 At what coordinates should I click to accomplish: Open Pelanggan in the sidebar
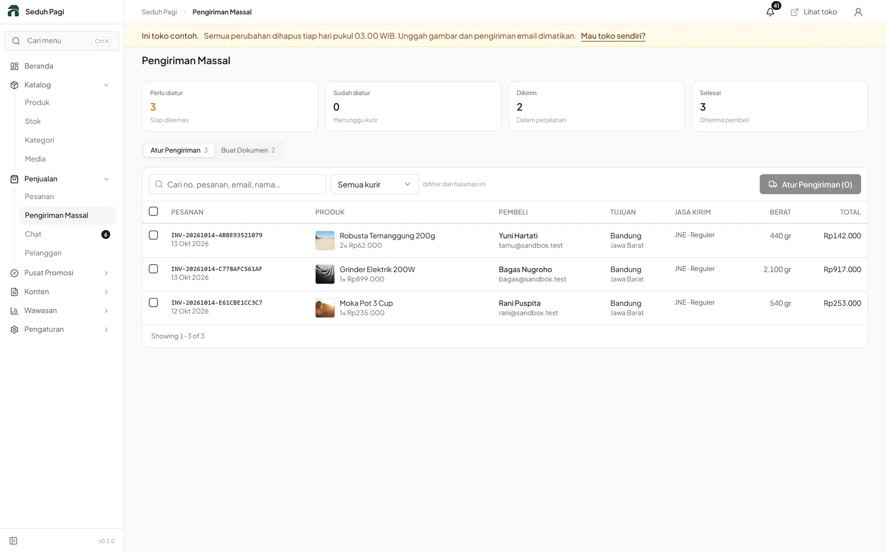pyautogui.click(x=43, y=253)
